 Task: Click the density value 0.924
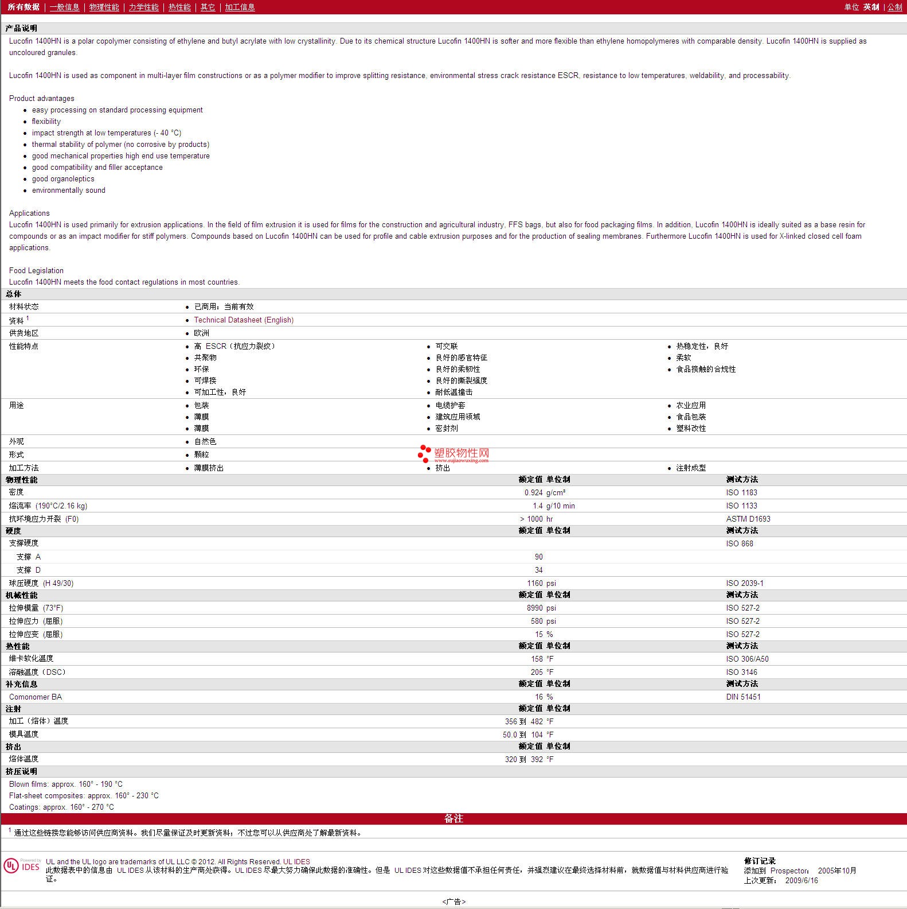tap(533, 492)
